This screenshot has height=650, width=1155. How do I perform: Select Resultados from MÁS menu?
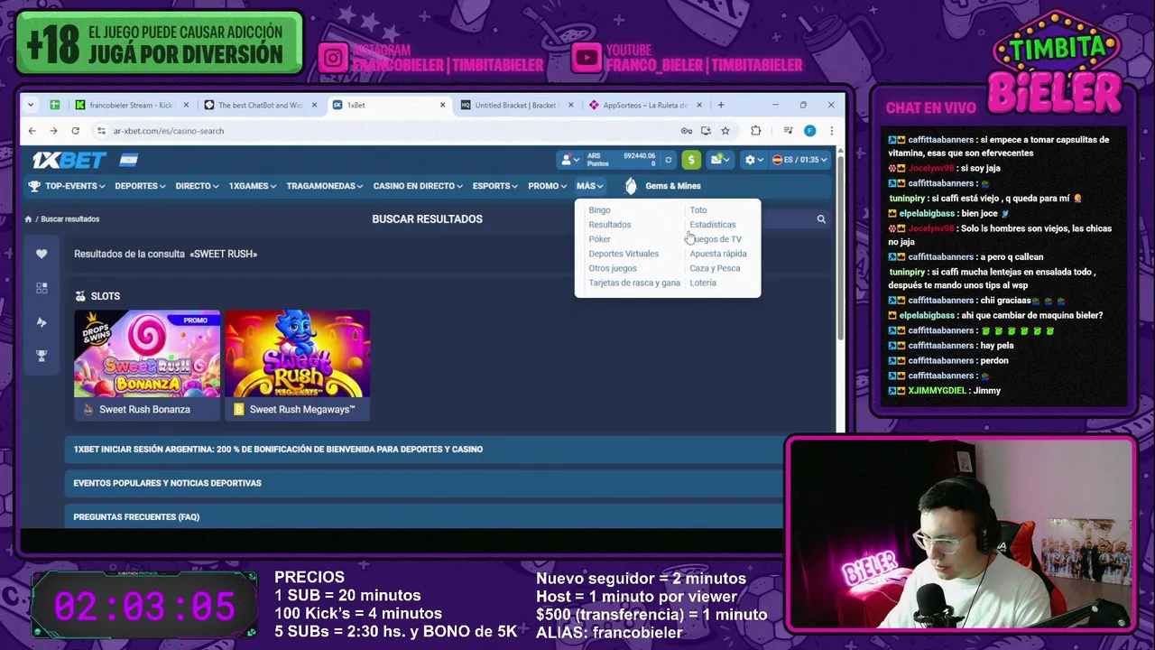pos(610,225)
